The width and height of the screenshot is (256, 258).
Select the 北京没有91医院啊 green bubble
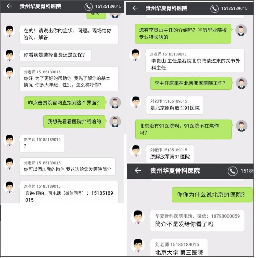[x=183, y=129]
